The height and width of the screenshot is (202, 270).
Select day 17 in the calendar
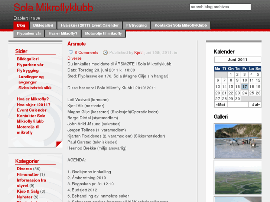click(244, 87)
